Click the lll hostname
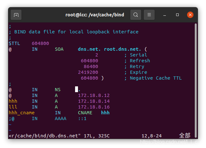 tap(13, 107)
